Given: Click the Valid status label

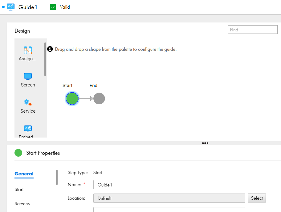Looking at the screenshot, I should (65, 7).
